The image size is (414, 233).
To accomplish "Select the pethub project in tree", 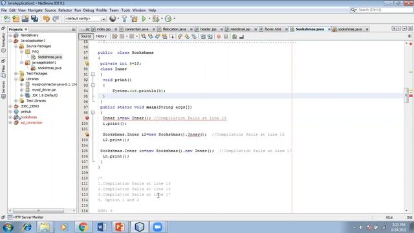I will [x=26, y=112].
